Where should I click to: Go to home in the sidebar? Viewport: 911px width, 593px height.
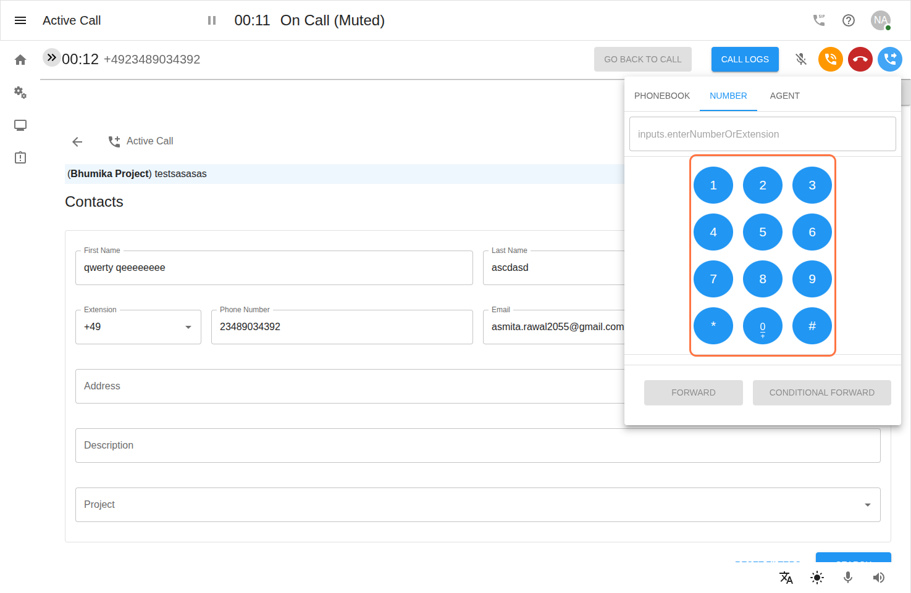tap(20, 60)
